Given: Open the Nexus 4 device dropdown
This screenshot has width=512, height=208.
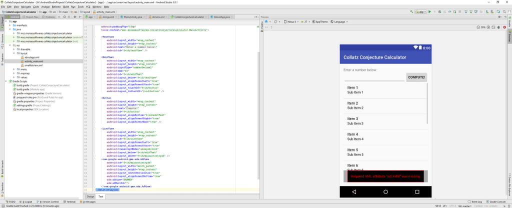Looking at the screenshot, I should [x=291, y=22].
